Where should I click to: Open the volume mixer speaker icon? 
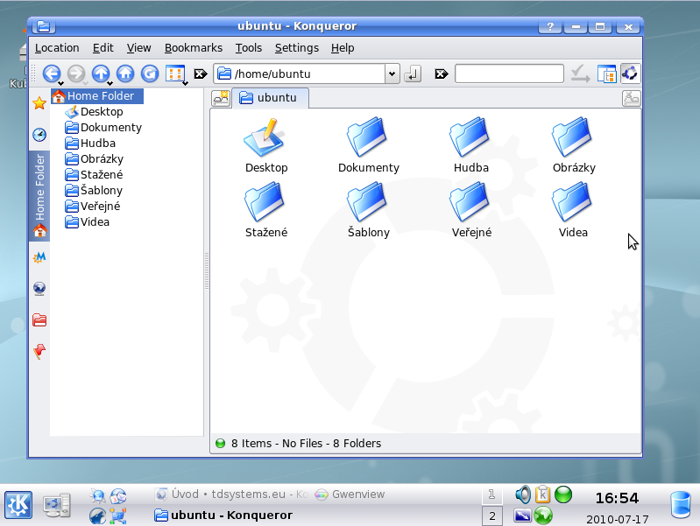[x=523, y=494]
